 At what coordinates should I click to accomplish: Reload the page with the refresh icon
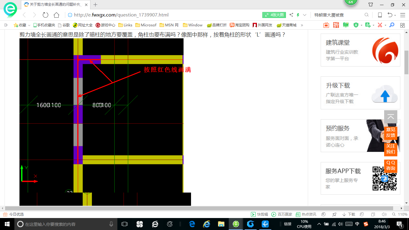pyautogui.click(x=46, y=15)
